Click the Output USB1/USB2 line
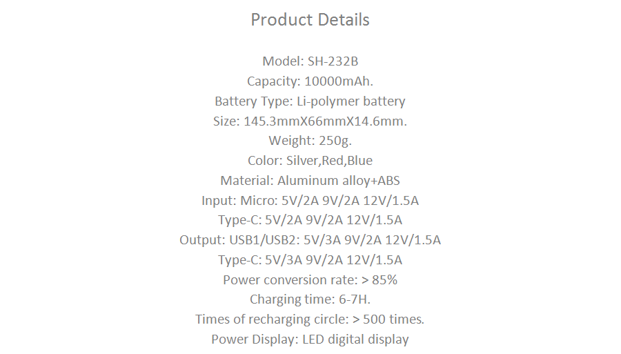The image size is (621, 354). coord(310,240)
